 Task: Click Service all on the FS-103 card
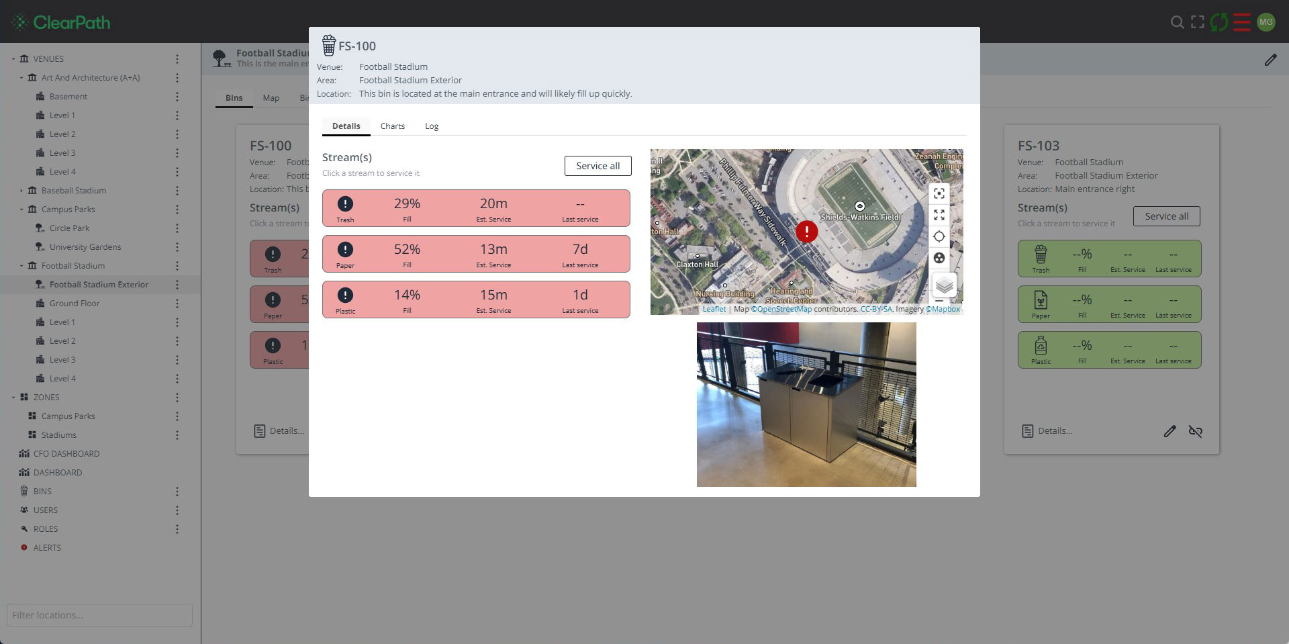1167,216
